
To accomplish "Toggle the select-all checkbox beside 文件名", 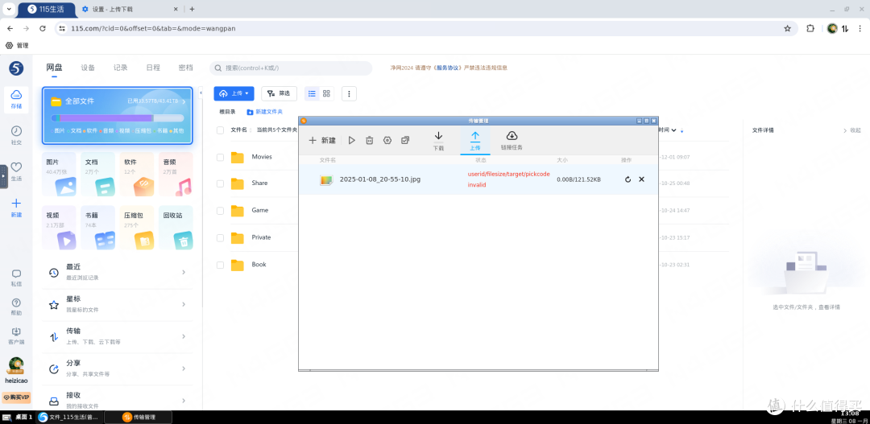I will (x=221, y=130).
